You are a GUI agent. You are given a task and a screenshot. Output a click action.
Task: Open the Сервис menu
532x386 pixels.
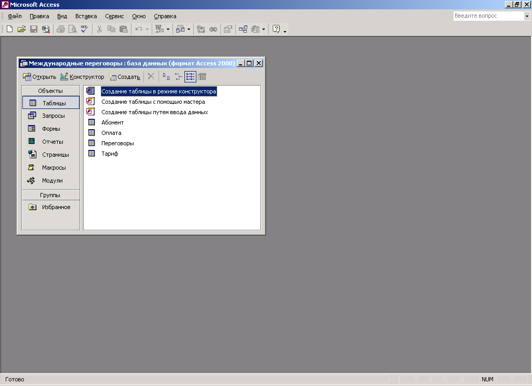pos(114,16)
